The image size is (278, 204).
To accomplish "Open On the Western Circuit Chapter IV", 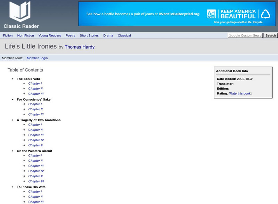I will pyautogui.click(x=36, y=171).
